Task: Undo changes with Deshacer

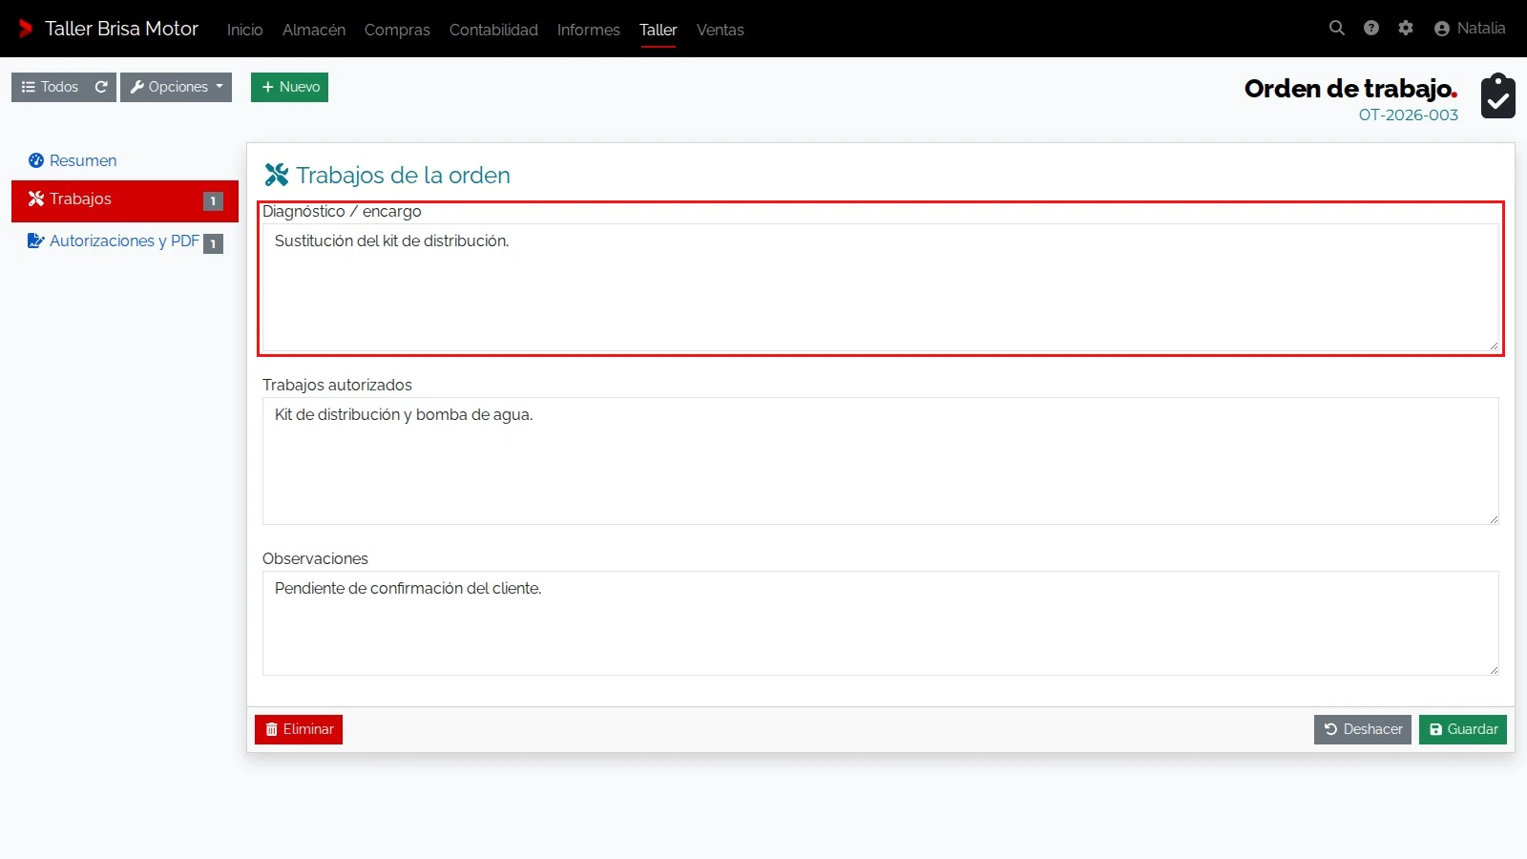Action: coord(1362,729)
